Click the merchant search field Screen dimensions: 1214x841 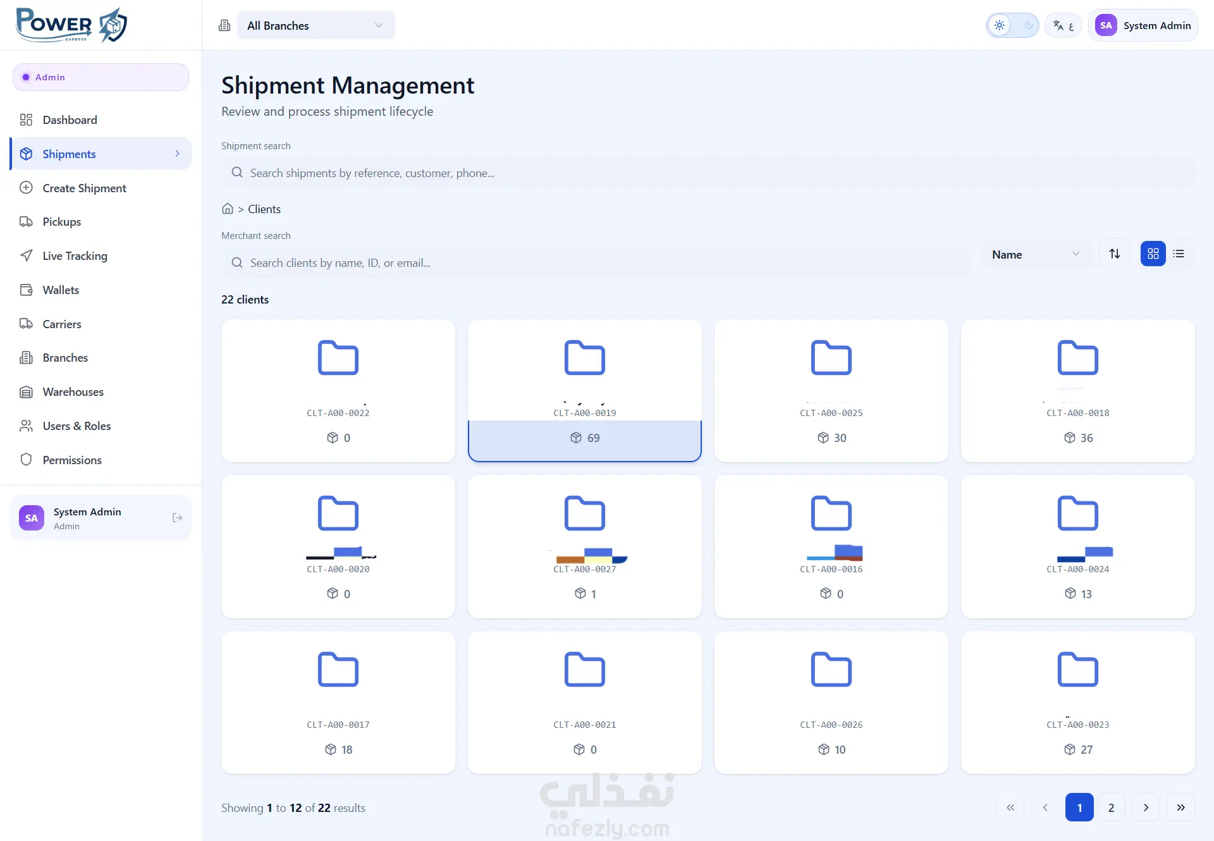[x=594, y=262]
